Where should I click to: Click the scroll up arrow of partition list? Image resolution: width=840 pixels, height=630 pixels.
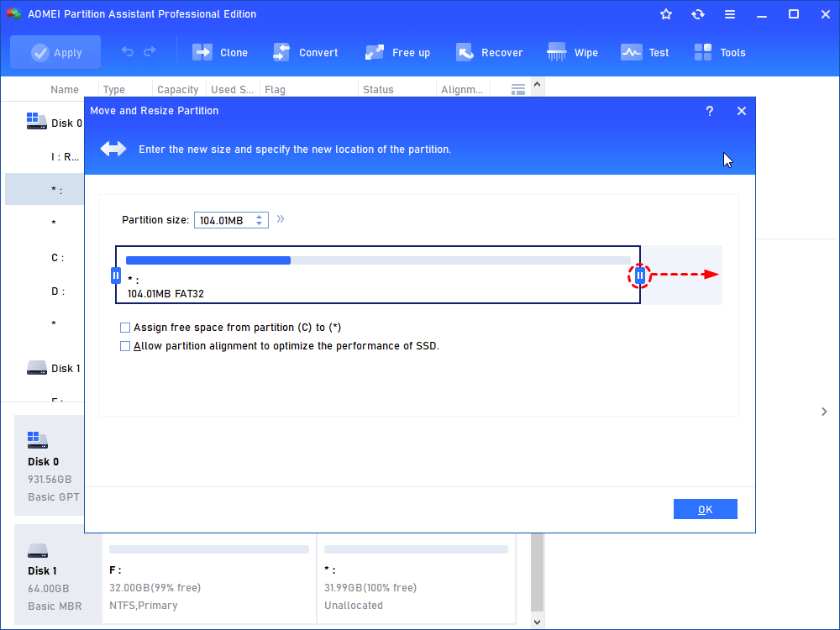pyautogui.click(x=537, y=85)
